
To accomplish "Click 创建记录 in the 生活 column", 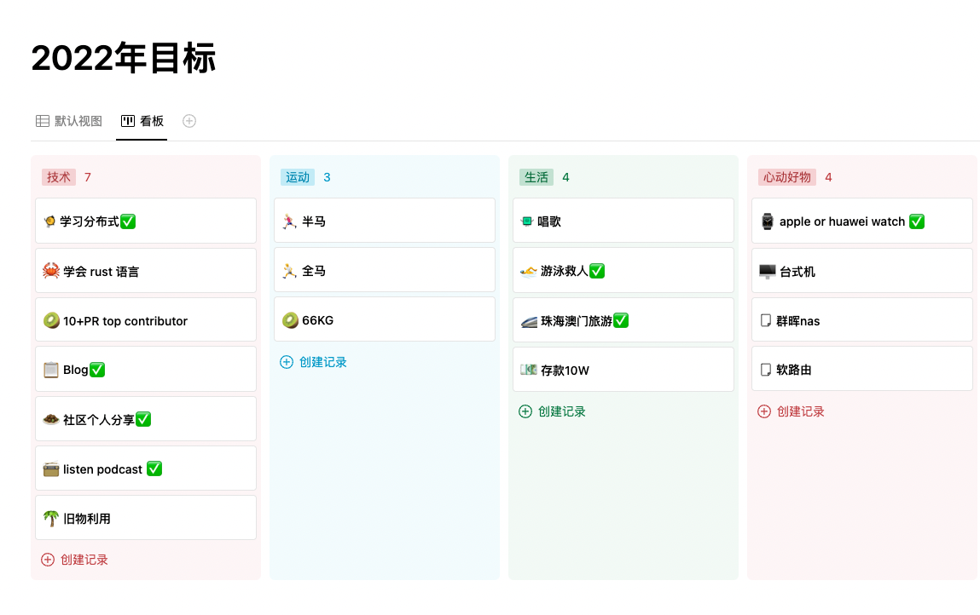I will click(561, 411).
